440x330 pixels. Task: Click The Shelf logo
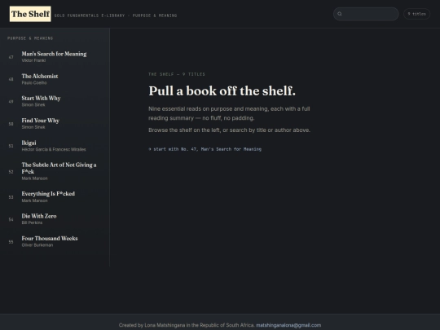30,14
